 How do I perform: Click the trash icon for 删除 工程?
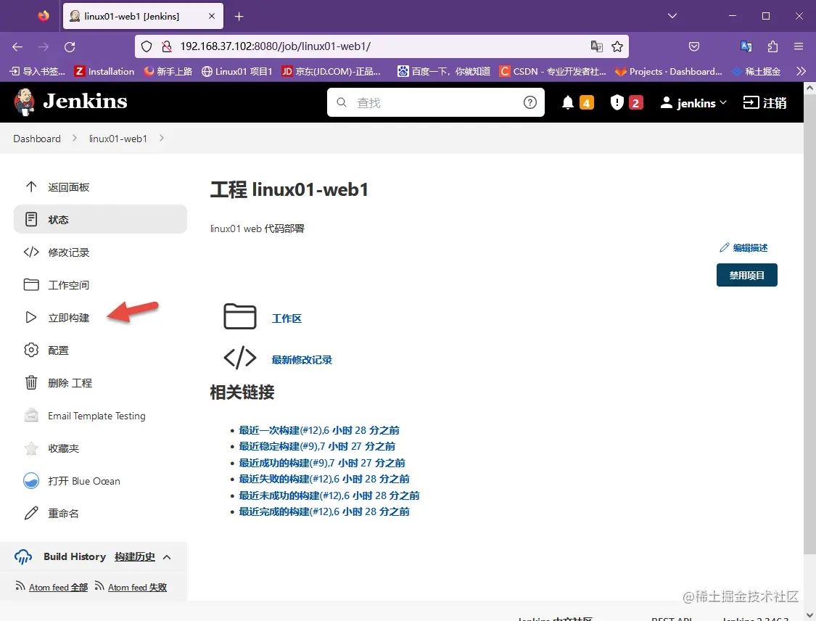click(x=31, y=382)
